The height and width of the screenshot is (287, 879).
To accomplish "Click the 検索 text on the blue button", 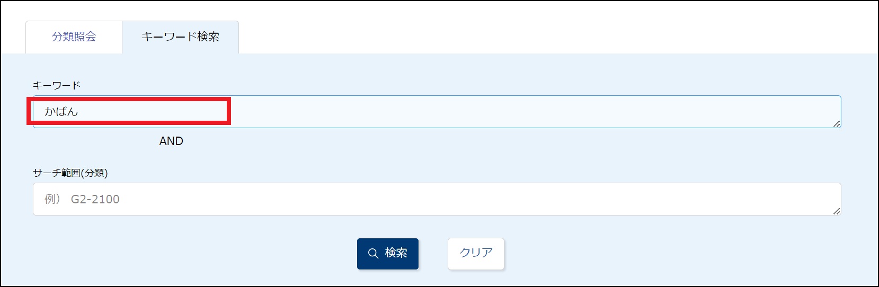I will point(396,253).
